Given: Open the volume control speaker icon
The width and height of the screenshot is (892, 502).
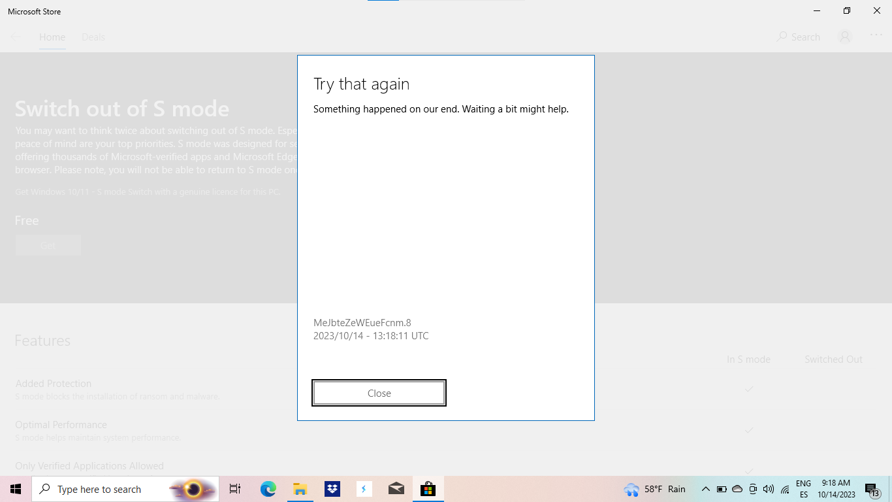Looking at the screenshot, I should click(x=769, y=489).
